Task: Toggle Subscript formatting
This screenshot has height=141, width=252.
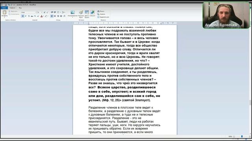Action: click(x=35, y=16)
